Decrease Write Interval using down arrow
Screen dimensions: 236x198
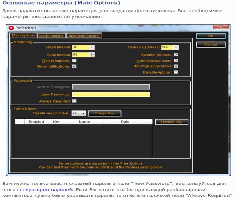[x=92, y=56]
